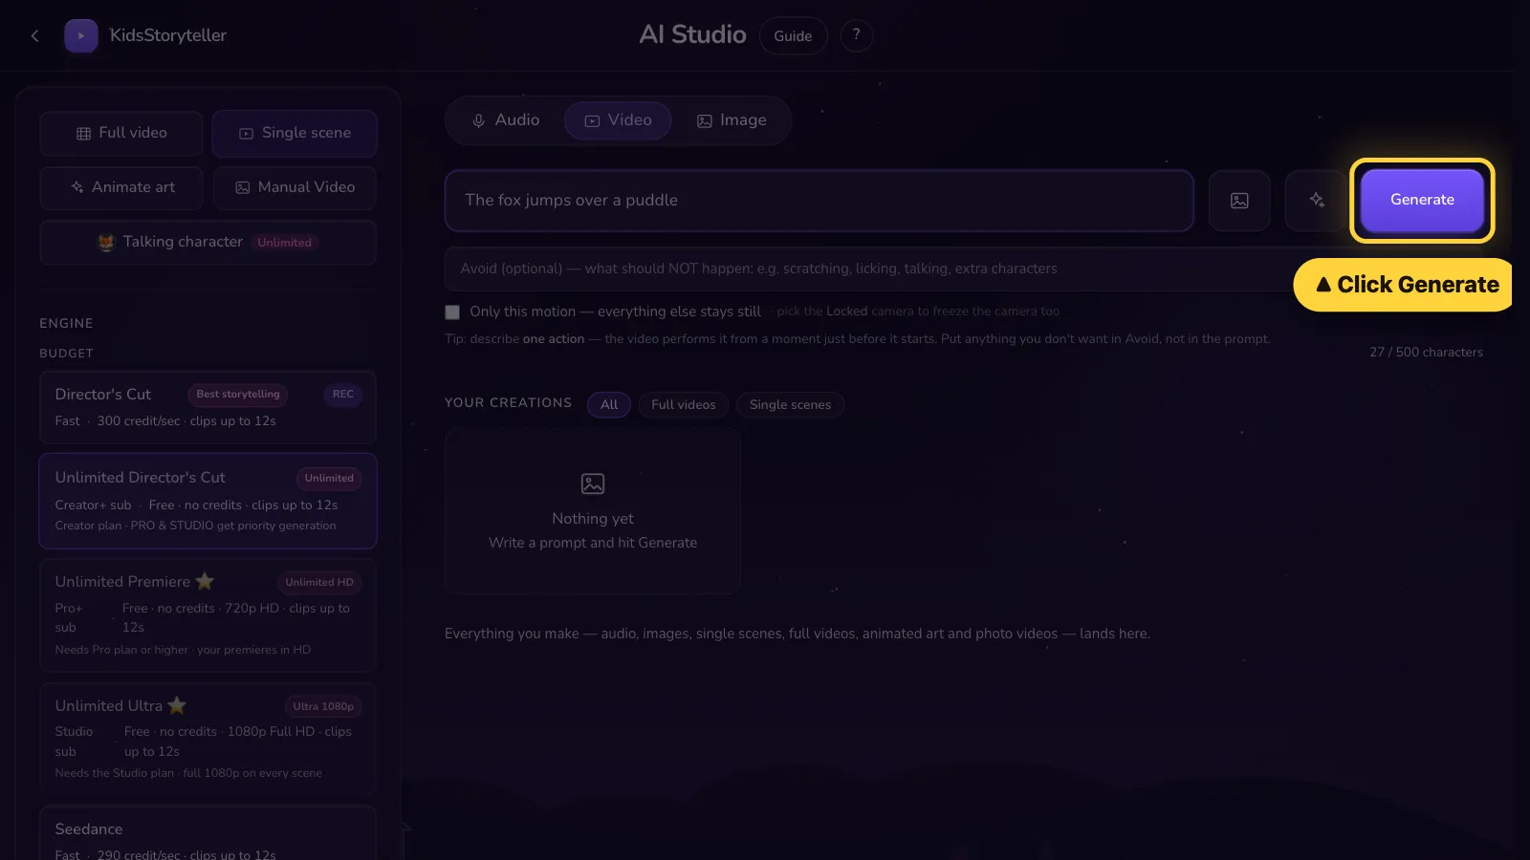The height and width of the screenshot is (860, 1530).
Task: Click the sparkle enhance prompt icon
Action: coord(1317,200)
